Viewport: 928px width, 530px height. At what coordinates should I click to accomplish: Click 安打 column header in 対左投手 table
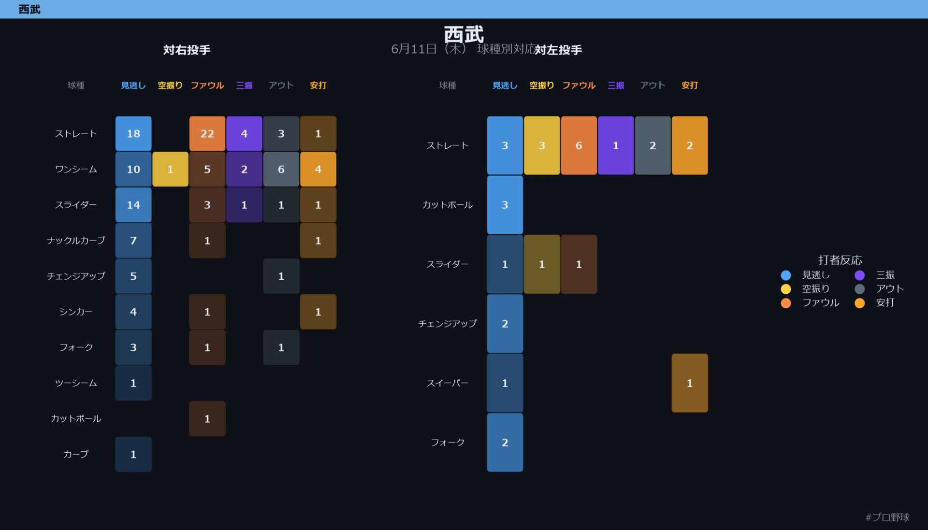pos(690,86)
